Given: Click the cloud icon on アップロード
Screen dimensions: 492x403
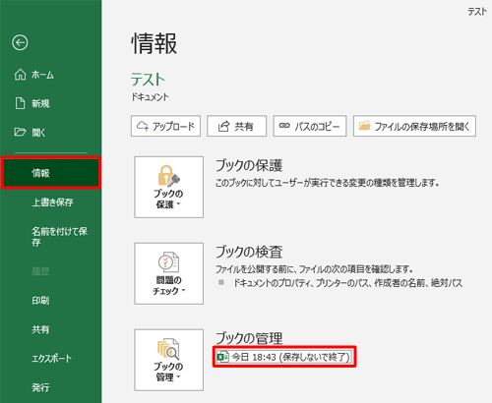Looking at the screenshot, I should 143,126.
